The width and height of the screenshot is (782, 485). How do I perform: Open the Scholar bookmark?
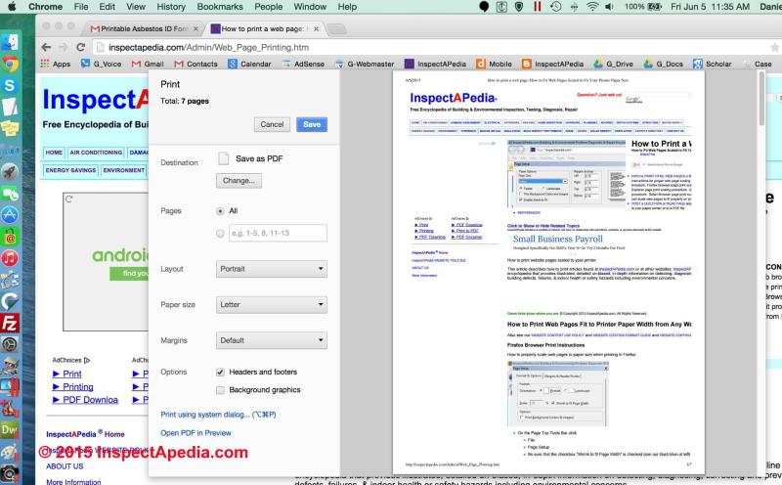pos(713,64)
